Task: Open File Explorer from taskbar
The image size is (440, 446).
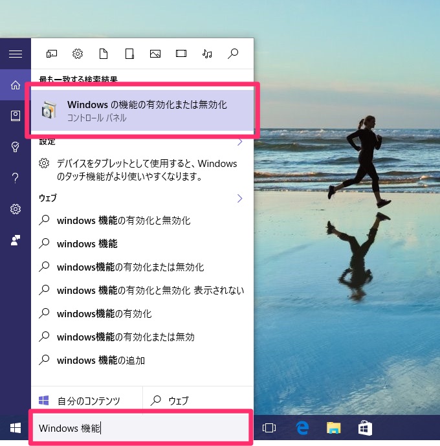Action: coord(333,428)
